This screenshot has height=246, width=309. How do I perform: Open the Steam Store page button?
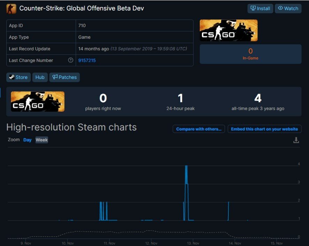click(18, 77)
